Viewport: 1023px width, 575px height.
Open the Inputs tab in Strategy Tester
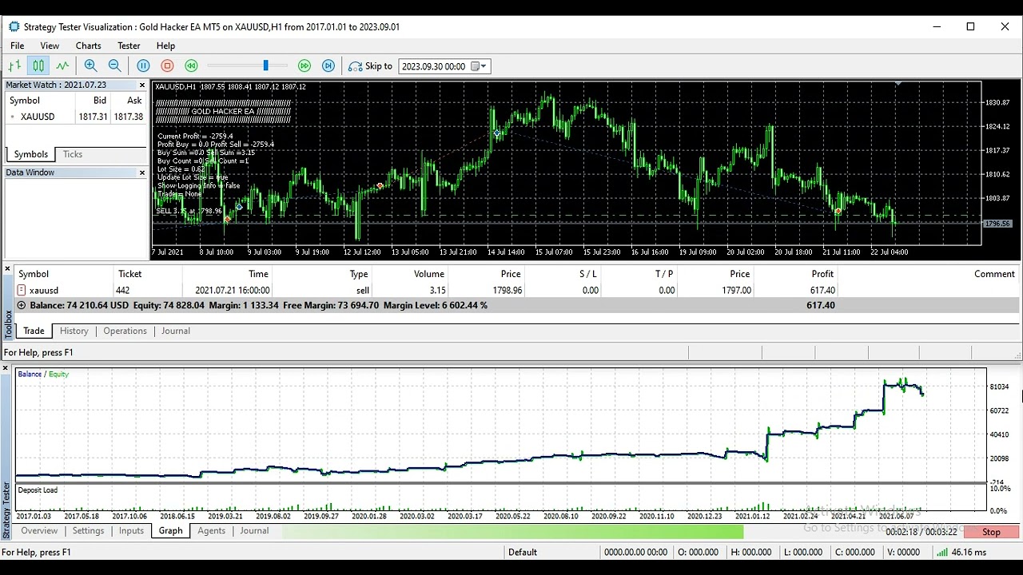(x=131, y=531)
